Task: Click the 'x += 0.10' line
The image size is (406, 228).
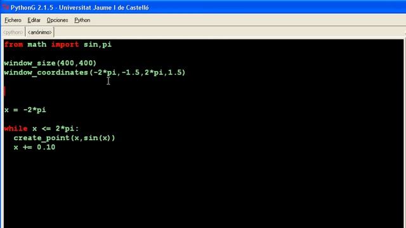Action: click(x=34, y=147)
